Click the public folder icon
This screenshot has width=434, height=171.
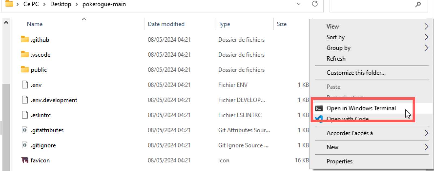click(25, 70)
